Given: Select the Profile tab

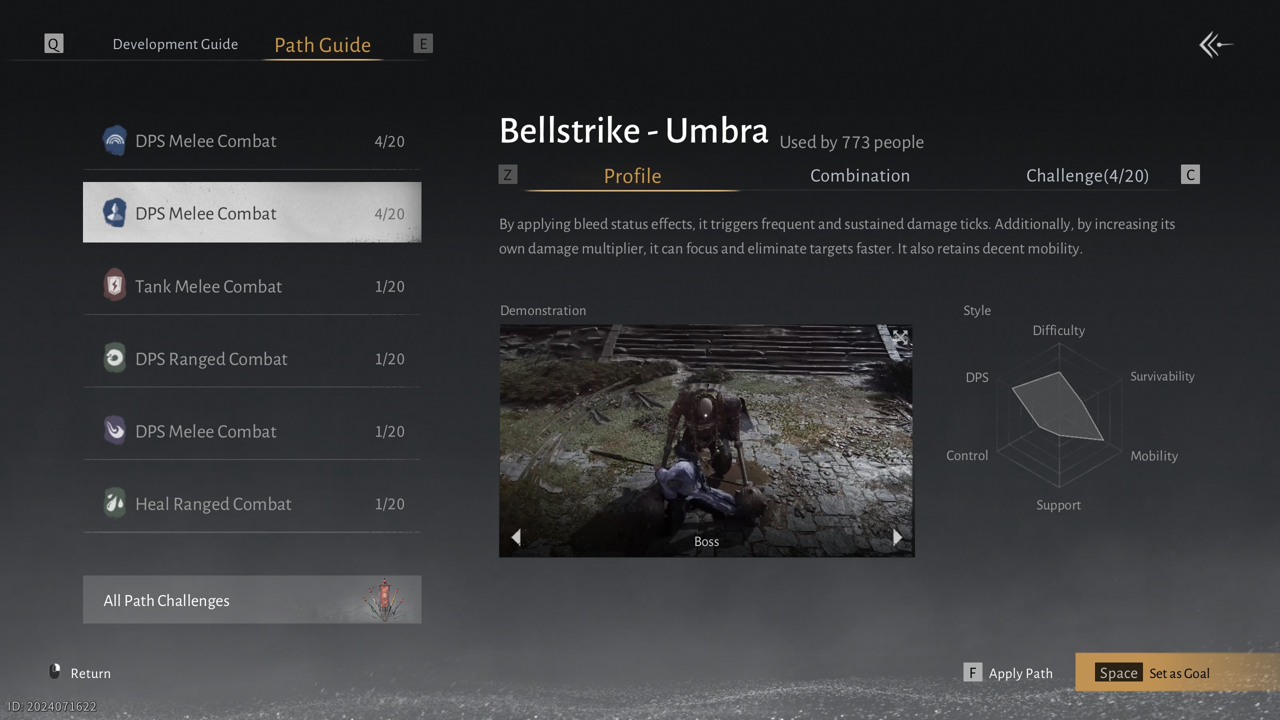Looking at the screenshot, I should (632, 176).
